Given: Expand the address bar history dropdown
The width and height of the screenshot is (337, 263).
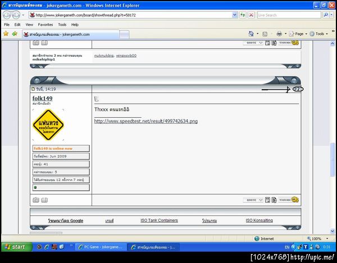Looking at the screenshot, I should 235,15.
